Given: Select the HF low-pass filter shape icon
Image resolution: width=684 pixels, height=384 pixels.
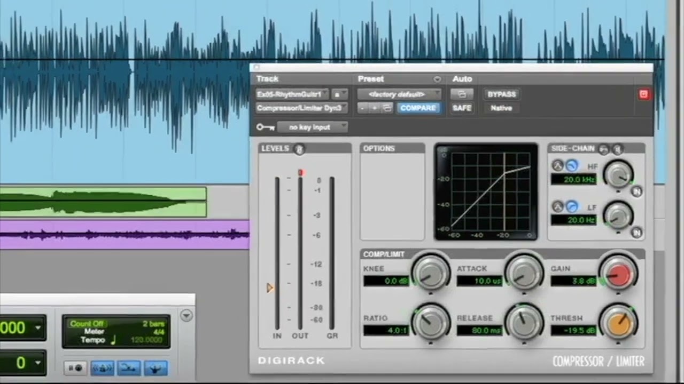Looking at the screenshot, I should point(572,165).
